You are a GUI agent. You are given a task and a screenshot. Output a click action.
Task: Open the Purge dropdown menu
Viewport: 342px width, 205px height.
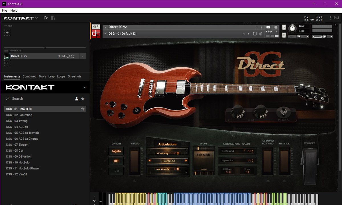point(276,32)
